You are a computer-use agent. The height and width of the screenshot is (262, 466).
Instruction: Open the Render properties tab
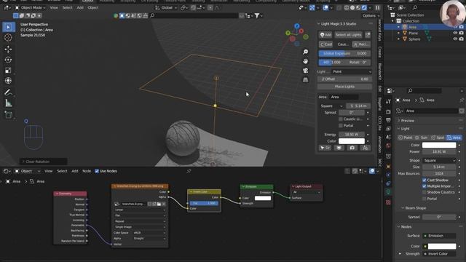[x=388, y=111]
